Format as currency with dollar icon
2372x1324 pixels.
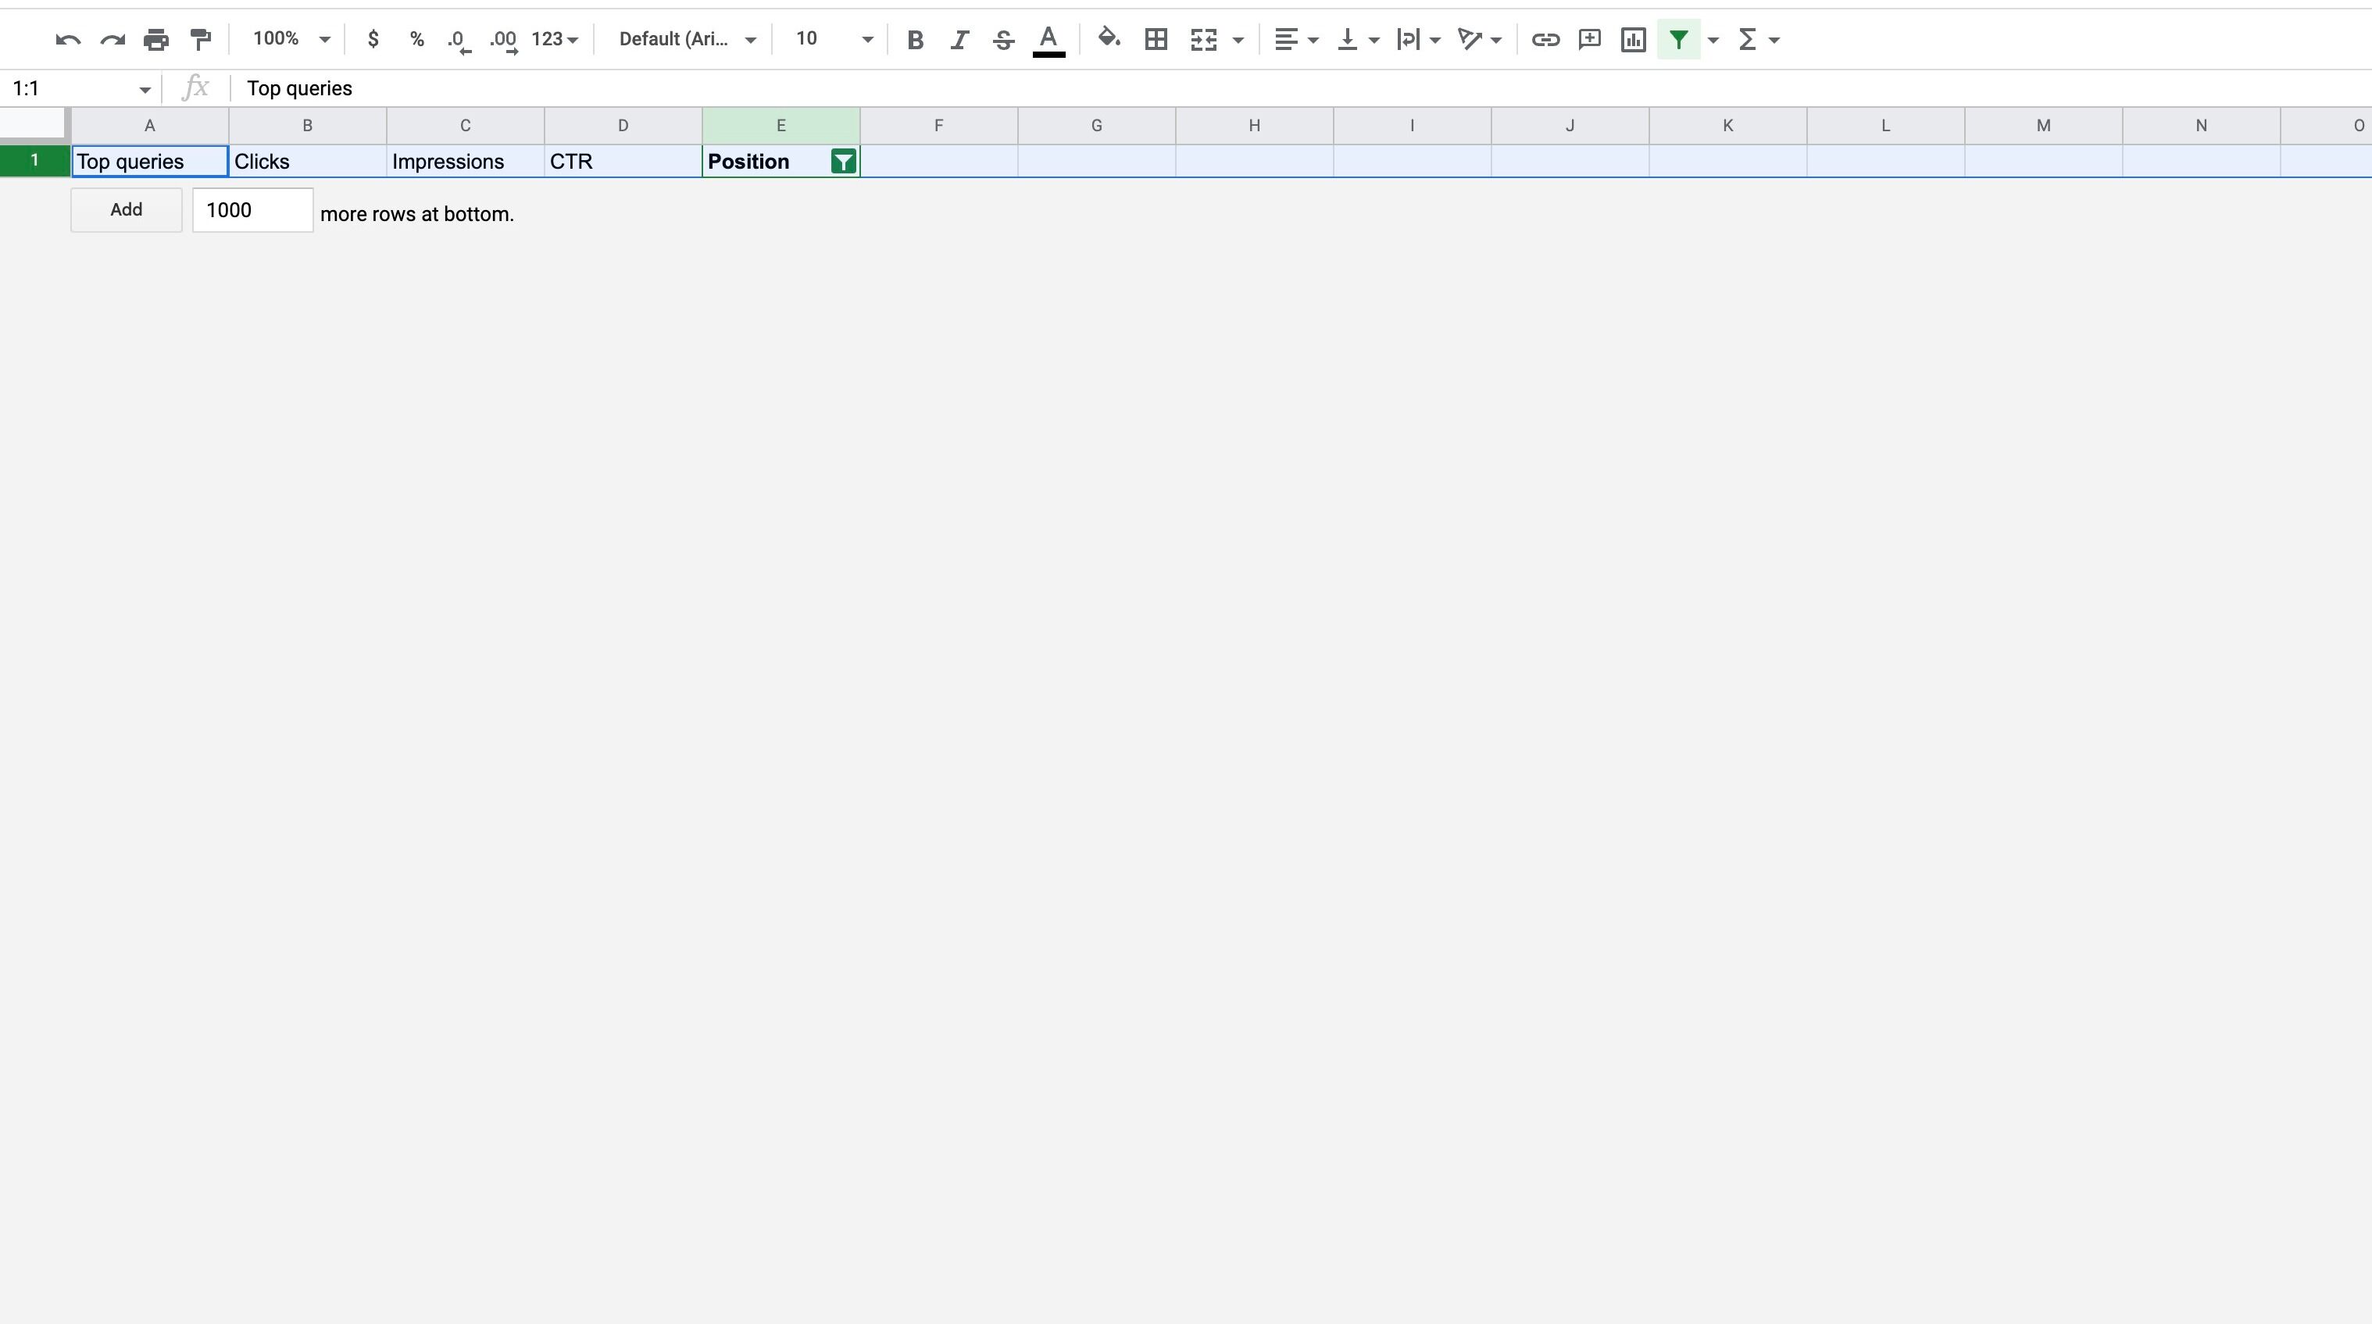tap(373, 40)
